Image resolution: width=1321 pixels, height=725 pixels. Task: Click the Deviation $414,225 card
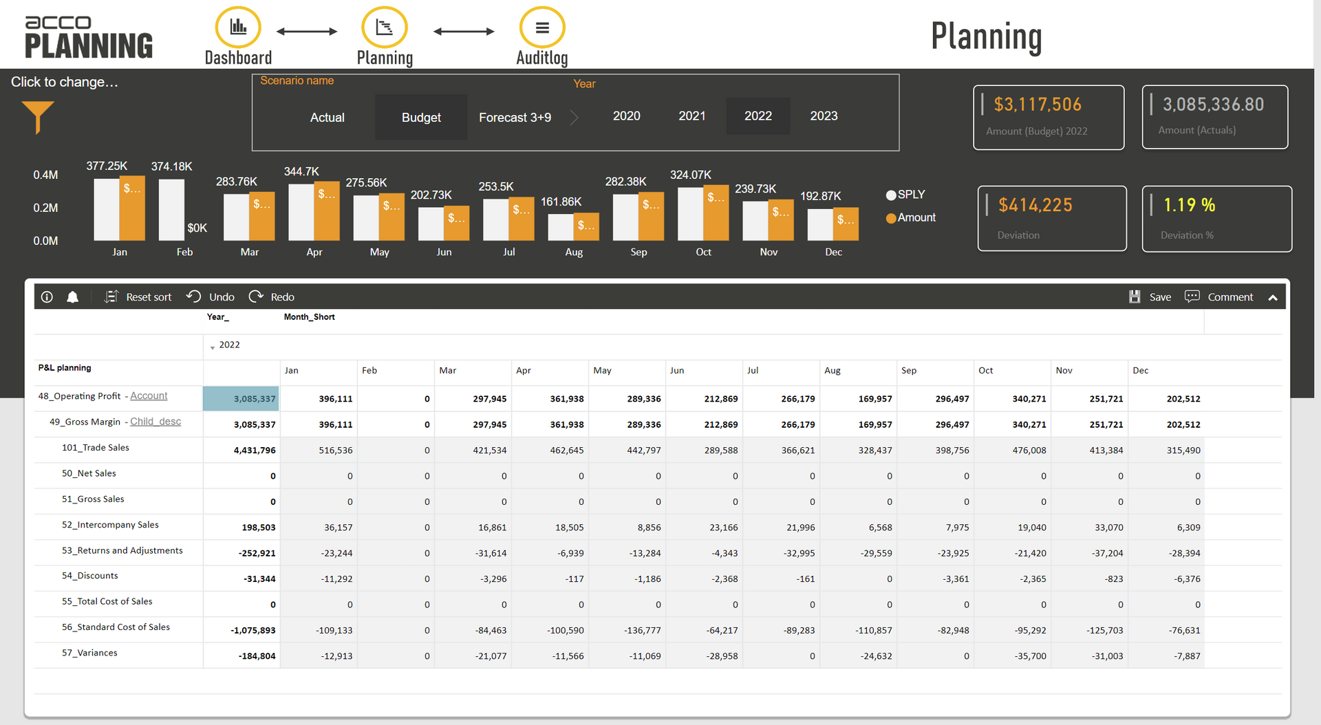[x=1052, y=219]
